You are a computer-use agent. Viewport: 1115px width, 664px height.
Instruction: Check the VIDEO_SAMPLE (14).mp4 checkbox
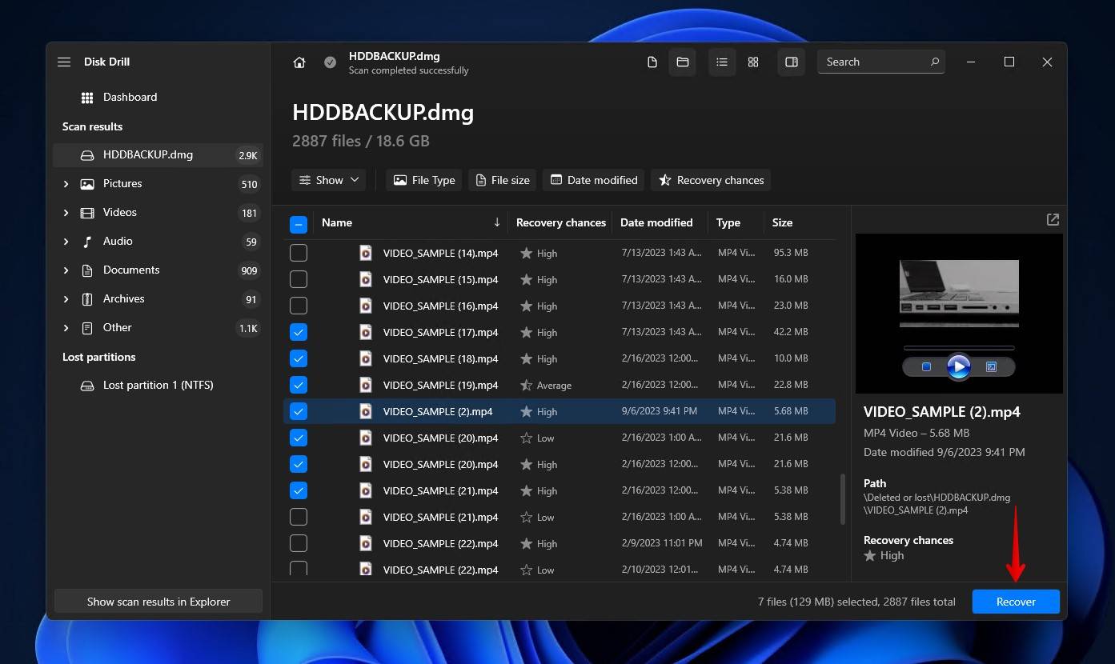(x=299, y=253)
